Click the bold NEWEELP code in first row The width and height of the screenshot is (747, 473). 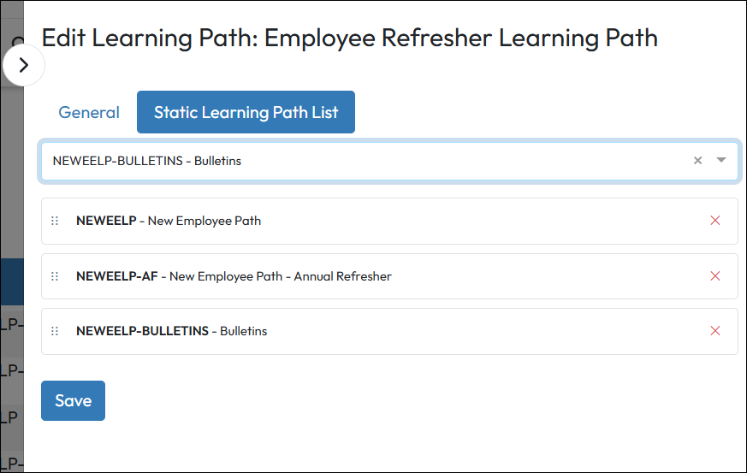[x=106, y=221]
